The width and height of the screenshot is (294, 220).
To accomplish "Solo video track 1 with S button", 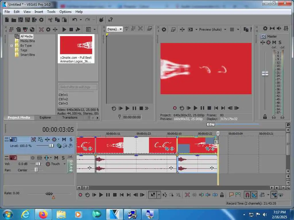I will click(71, 140).
